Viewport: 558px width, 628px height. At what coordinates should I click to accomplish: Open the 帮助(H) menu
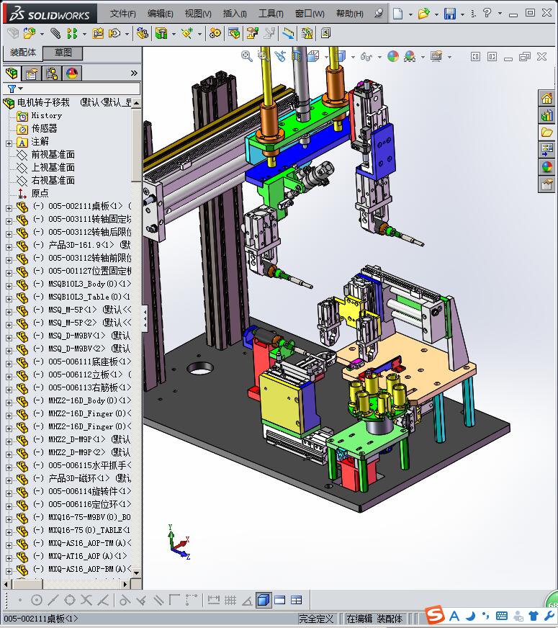click(349, 14)
